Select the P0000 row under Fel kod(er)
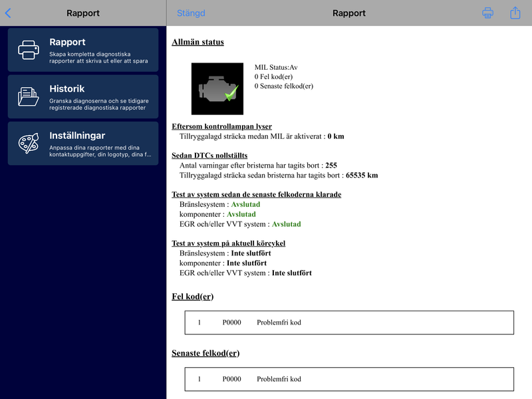The width and height of the screenshot is (532, 399). (349, 323)
